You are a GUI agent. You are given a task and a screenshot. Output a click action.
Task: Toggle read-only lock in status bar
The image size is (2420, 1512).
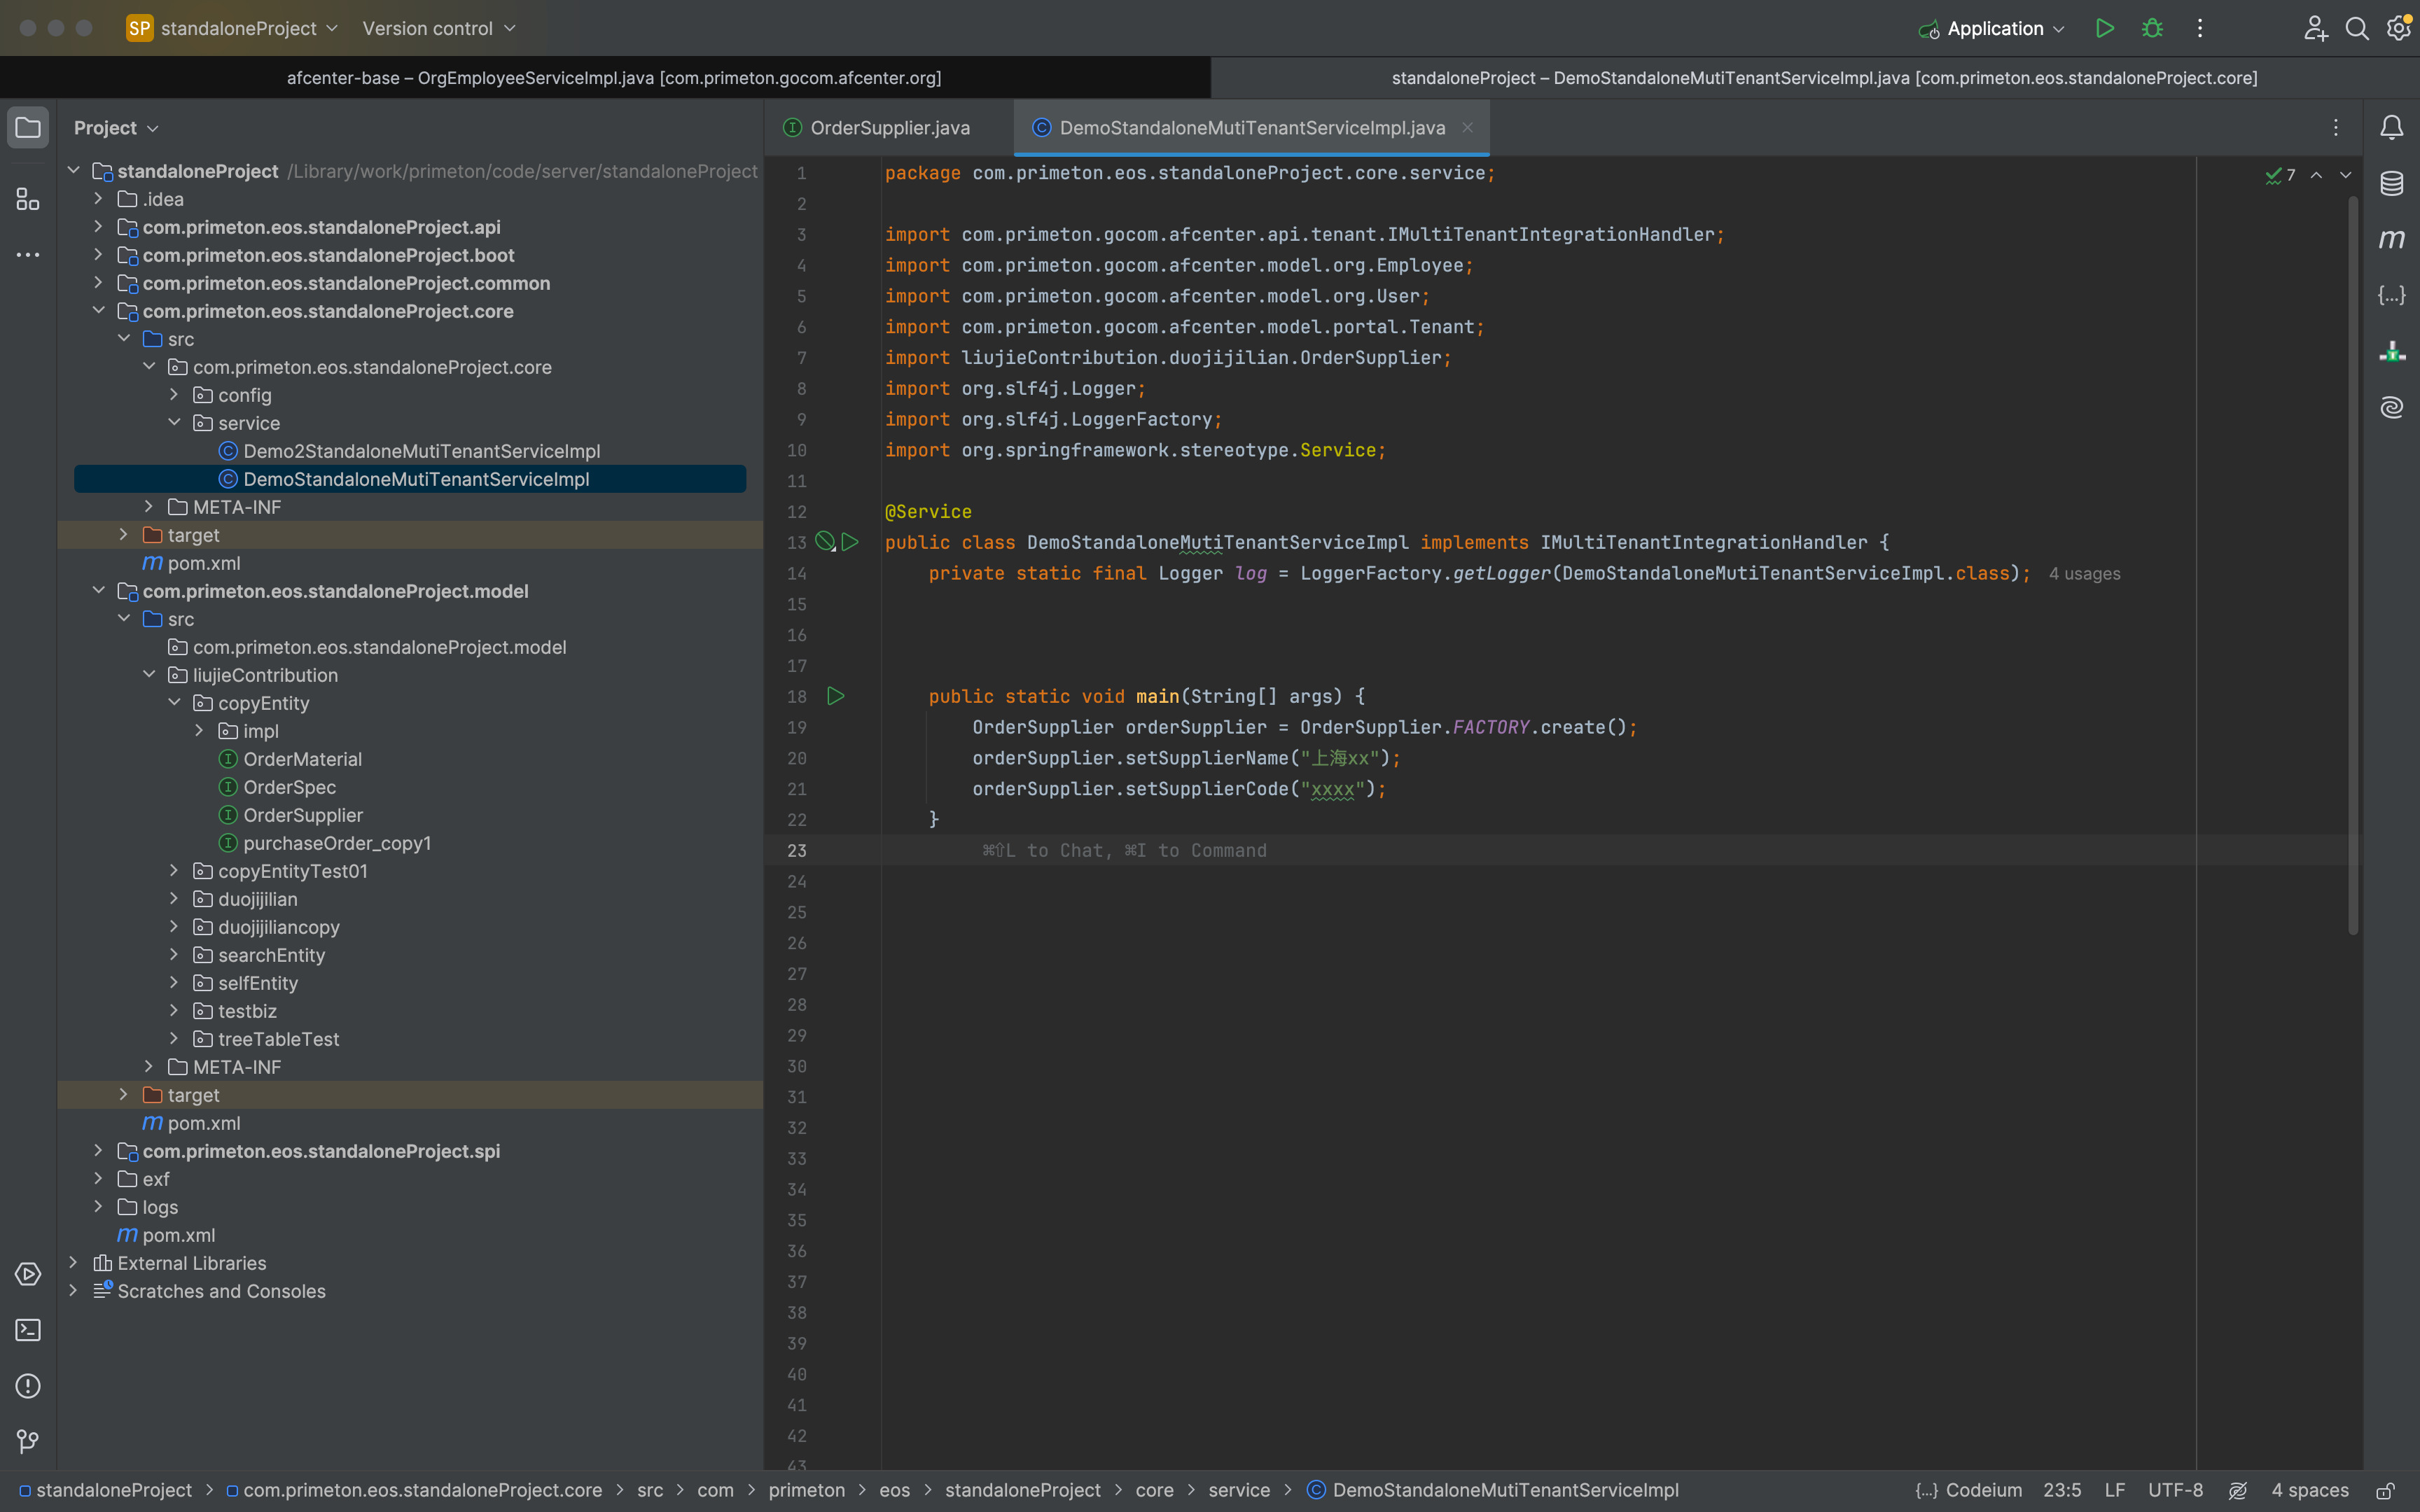(x=2385, y=1491)
